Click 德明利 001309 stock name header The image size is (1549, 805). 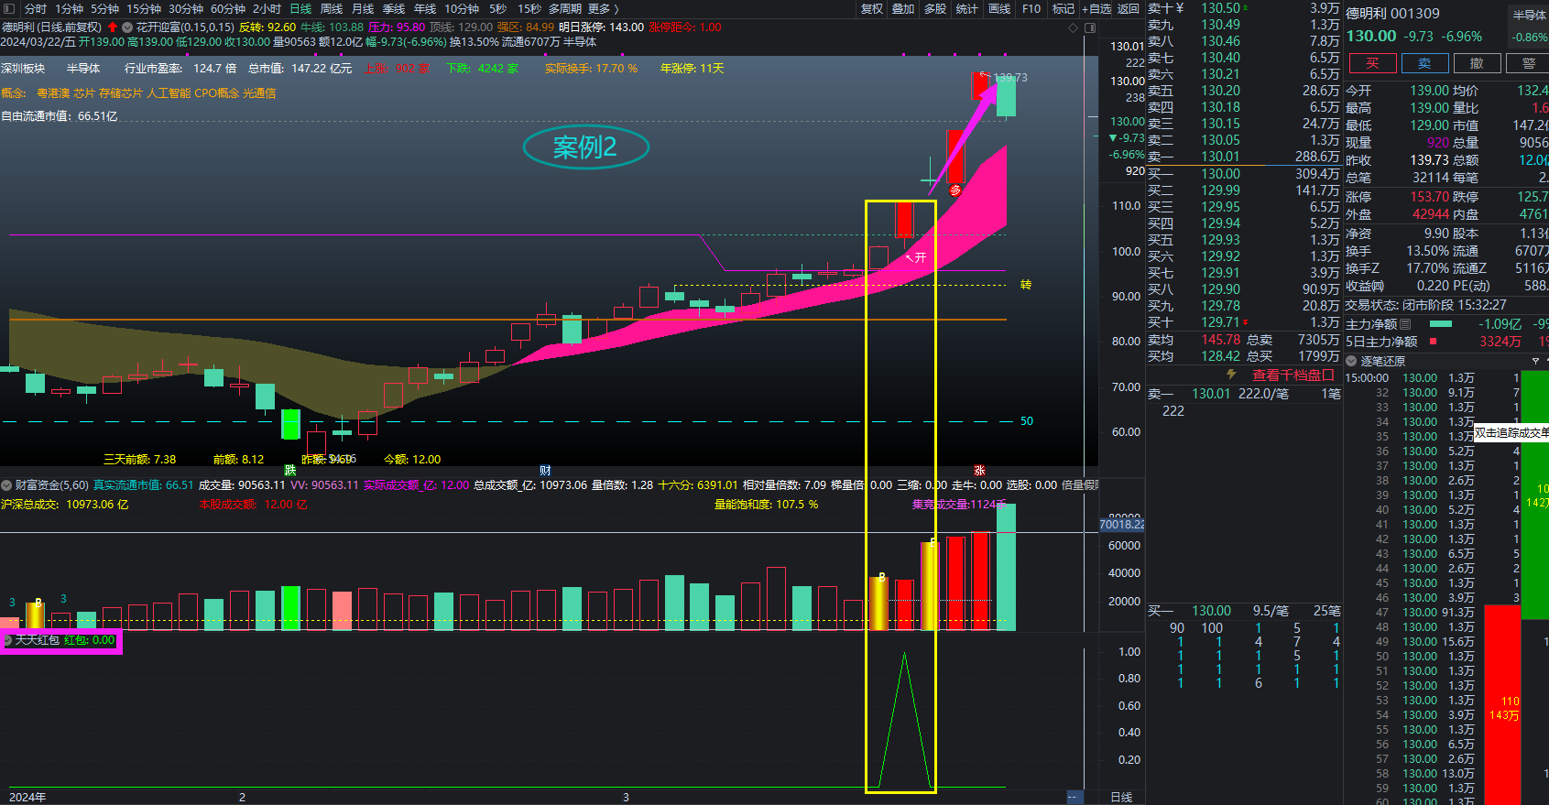1392,14
